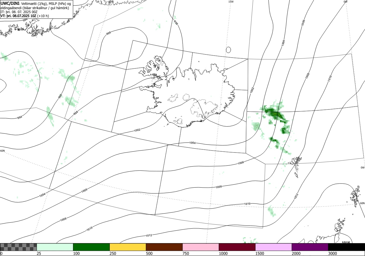Click the legend value "25"

point(39,253)
